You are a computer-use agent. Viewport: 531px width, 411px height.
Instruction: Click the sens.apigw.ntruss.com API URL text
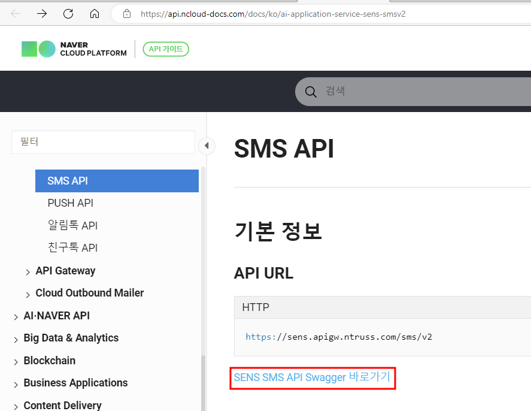coord(339,337)
